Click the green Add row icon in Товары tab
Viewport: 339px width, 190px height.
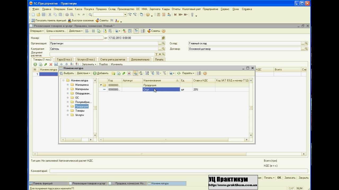click(35, 64)
